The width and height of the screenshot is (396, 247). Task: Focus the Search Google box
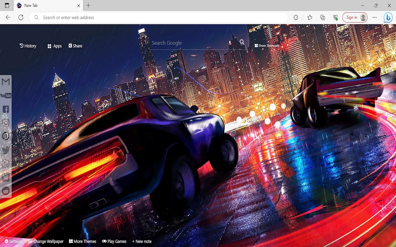[195, 43]
